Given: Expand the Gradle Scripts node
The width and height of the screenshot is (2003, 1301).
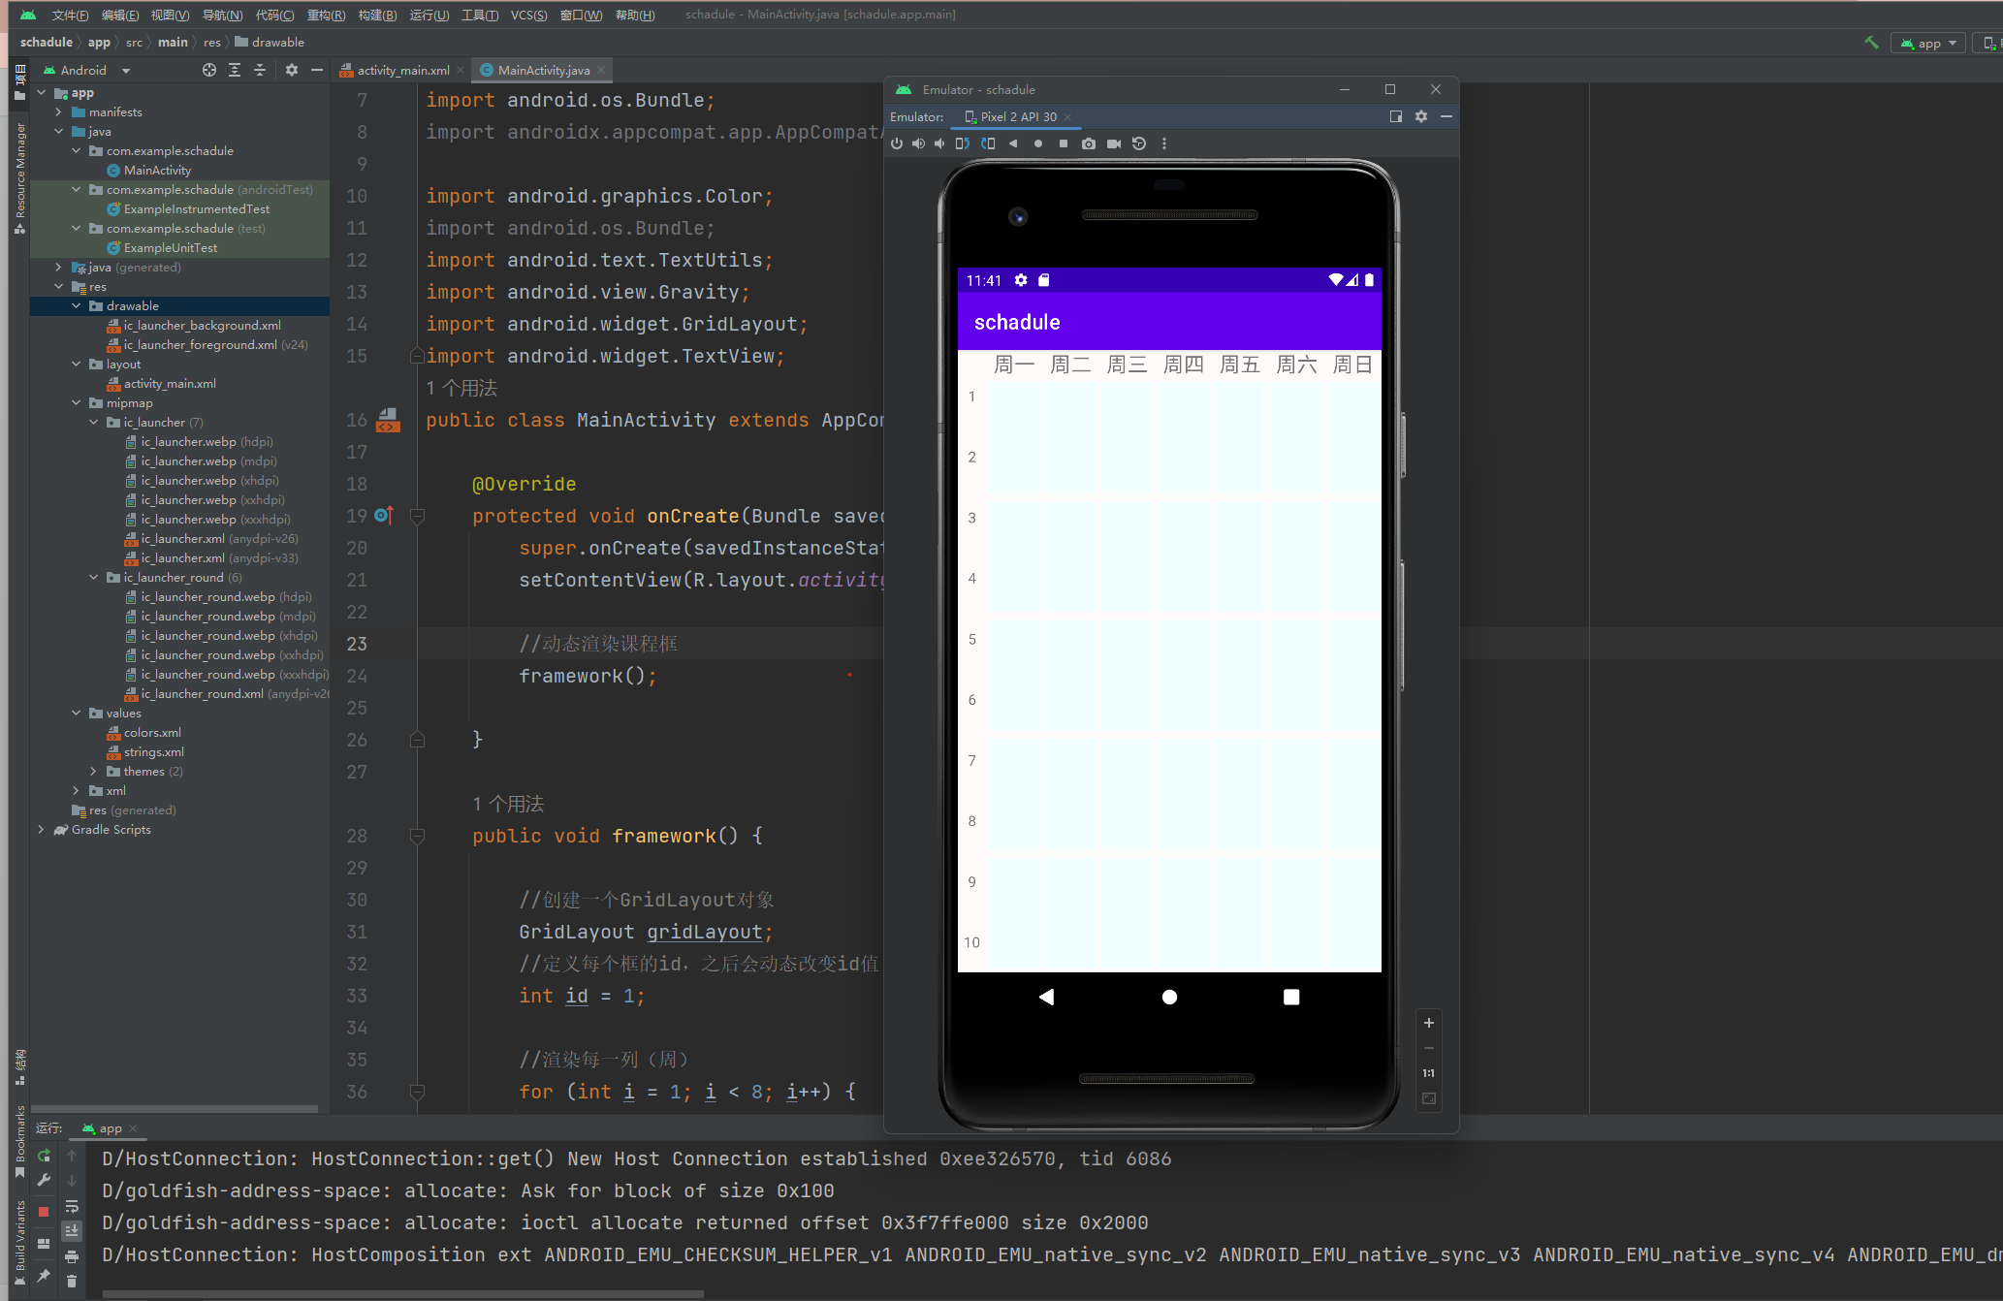Looking at the screenshot, I should tap(41, 830).
